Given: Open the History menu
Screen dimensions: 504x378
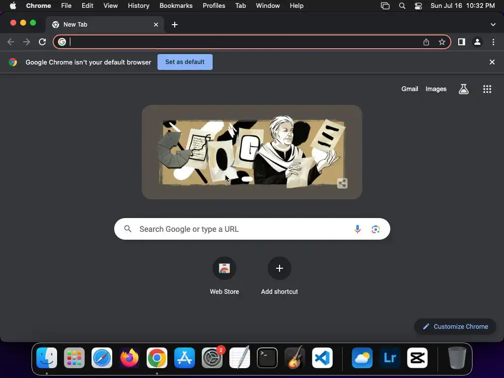Looking at the screenshot, I should 138,5.
